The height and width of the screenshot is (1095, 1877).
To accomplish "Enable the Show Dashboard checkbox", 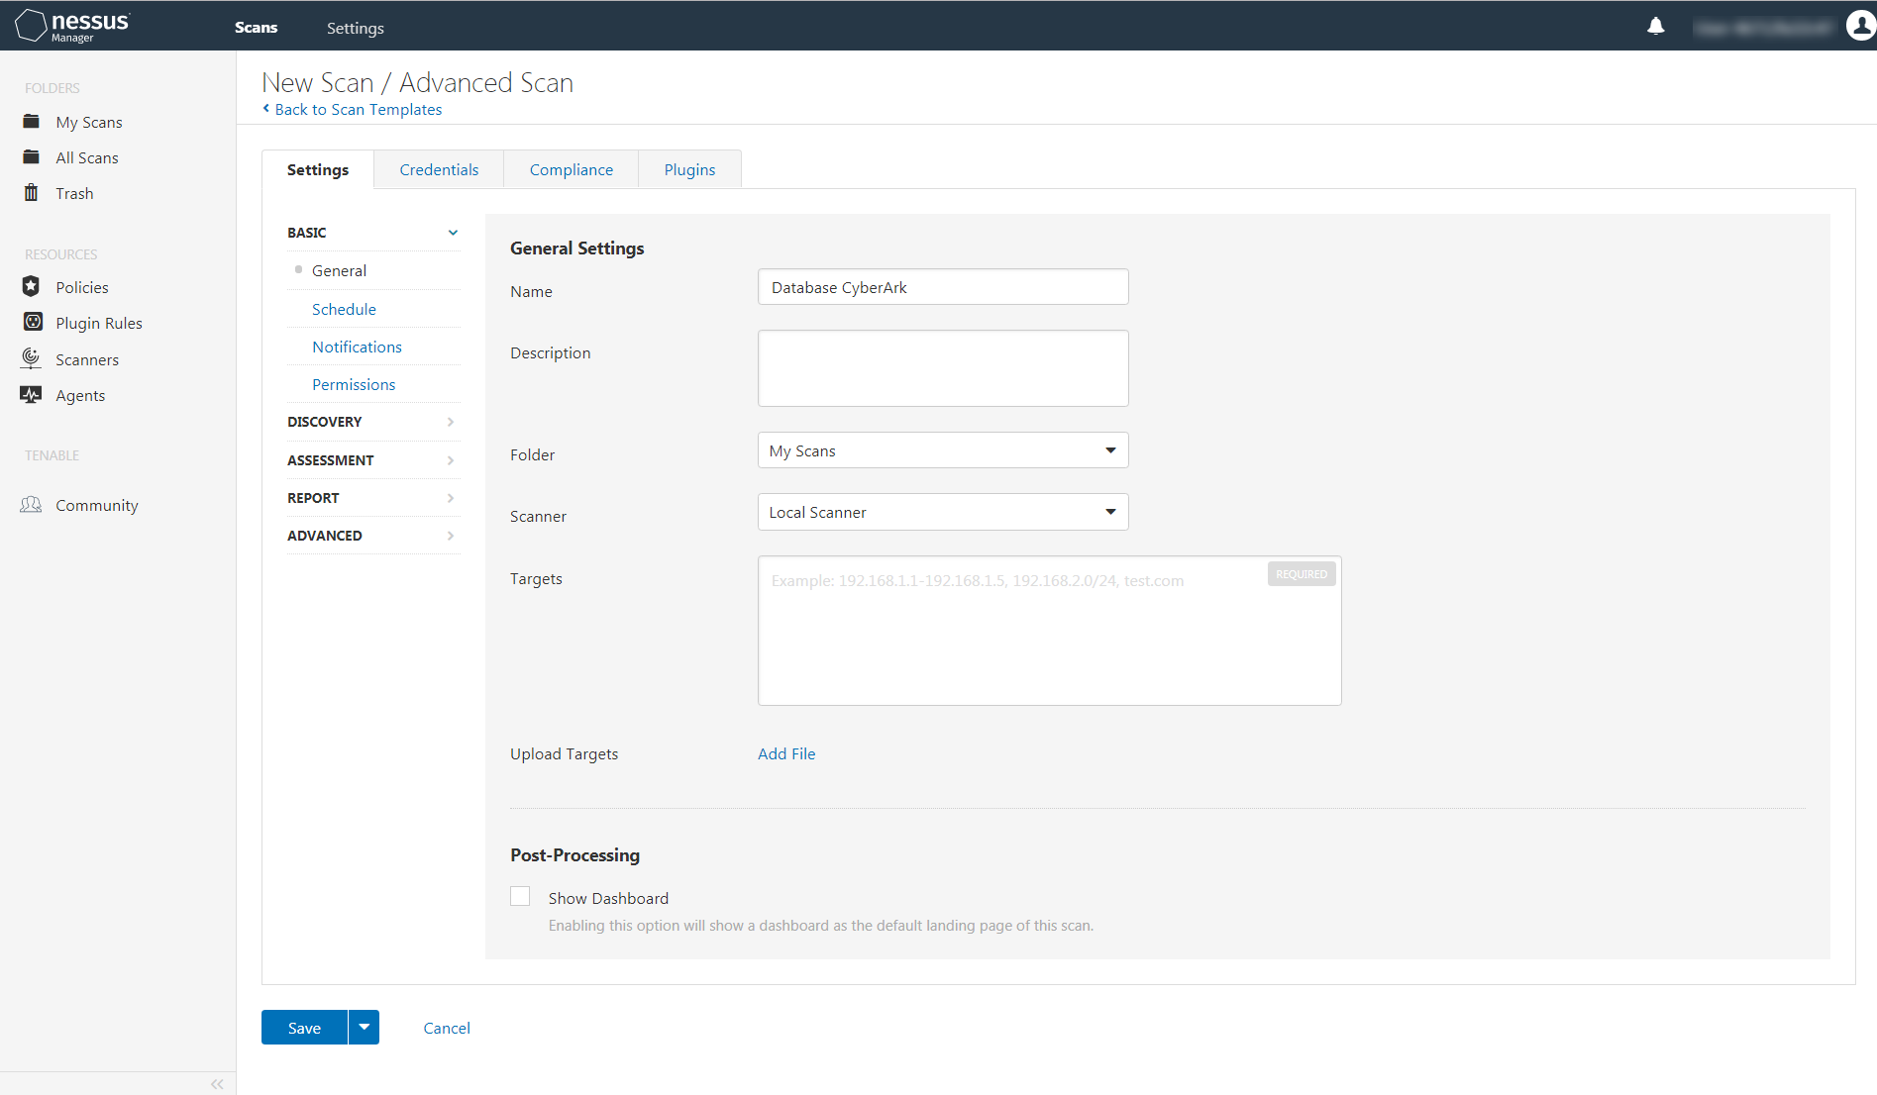I will tap(520, 897).
